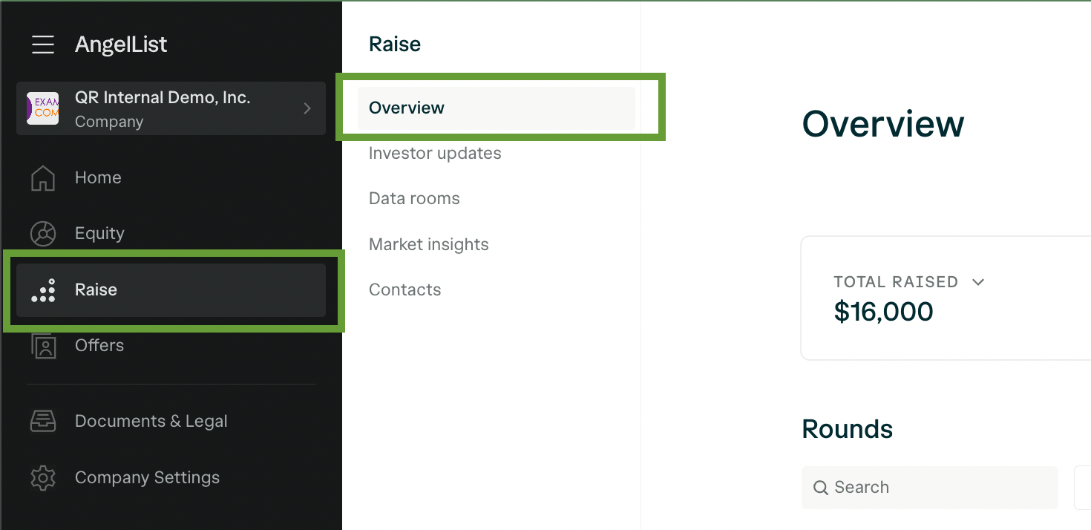Expand the QR Internal Demo company chevron

[307, 108]
